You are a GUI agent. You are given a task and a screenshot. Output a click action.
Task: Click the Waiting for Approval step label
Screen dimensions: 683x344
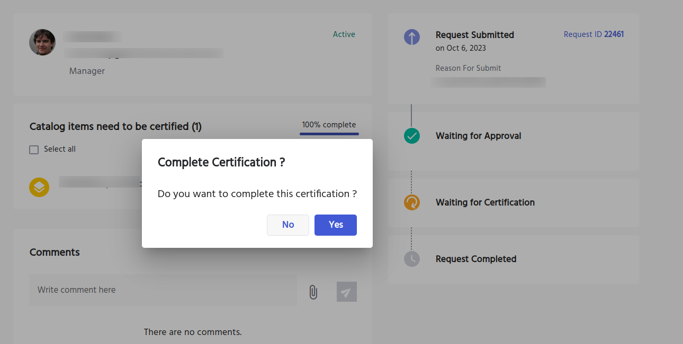pyautogui.click(x=478, y=136)
